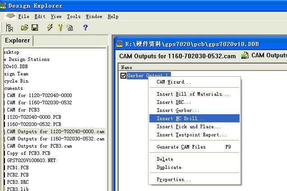Image resolution: width=287 pixels, height=191 pixels.
Task: Toggle the navigation tree panel icon
Action: (x=9, y=28)
